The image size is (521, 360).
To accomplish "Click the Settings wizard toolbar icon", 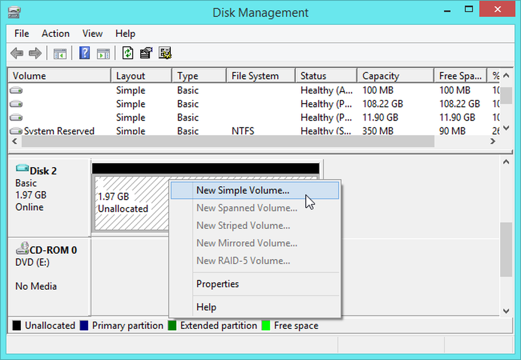I will click(x=165, y=53).
